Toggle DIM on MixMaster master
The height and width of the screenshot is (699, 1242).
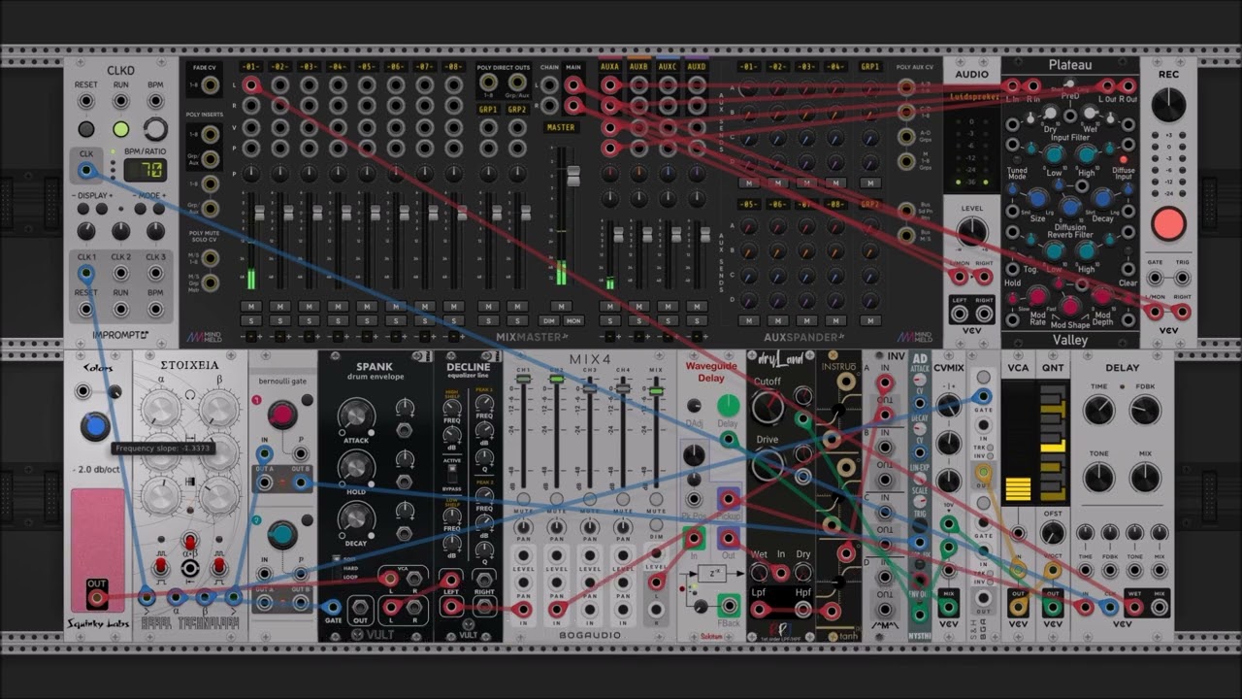click(x=549, y=320)
